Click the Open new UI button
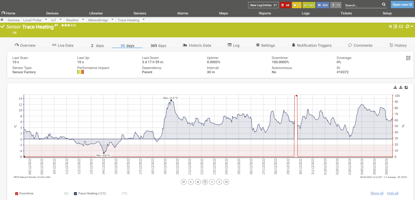The width and height of the screenshot is (415, 200). tap(402, 5)
